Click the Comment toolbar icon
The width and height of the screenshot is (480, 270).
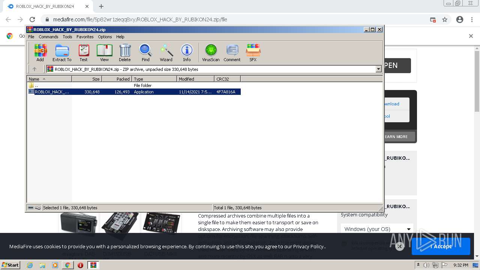(232, 52)
